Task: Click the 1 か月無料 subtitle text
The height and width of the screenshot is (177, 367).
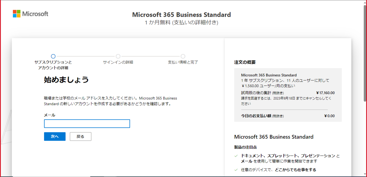Action: (x=181, y=23)
